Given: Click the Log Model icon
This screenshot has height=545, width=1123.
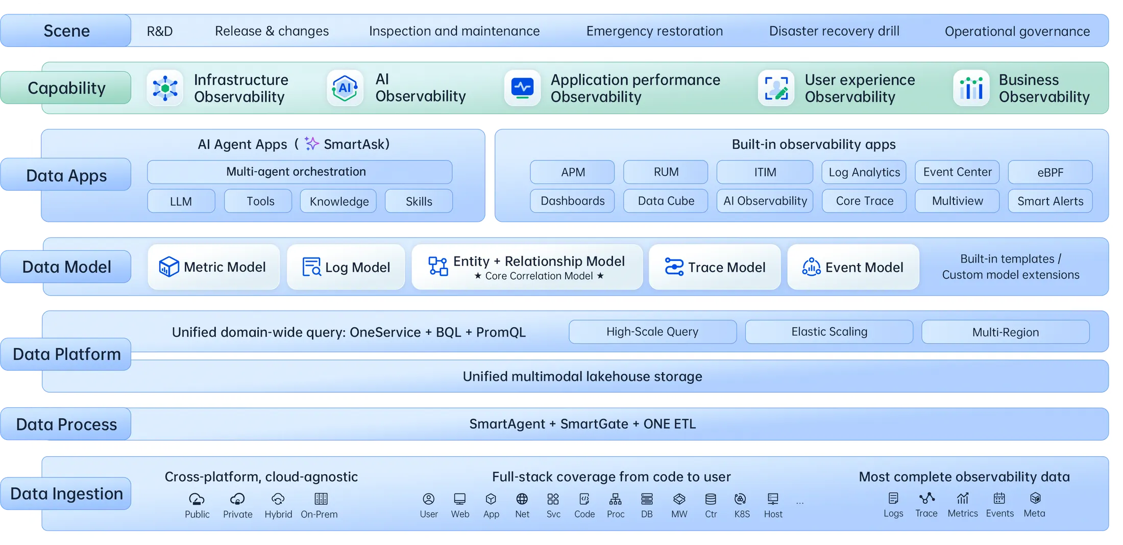Looking at the screenshot, I should pyautogui.click(x=311, y=267).
